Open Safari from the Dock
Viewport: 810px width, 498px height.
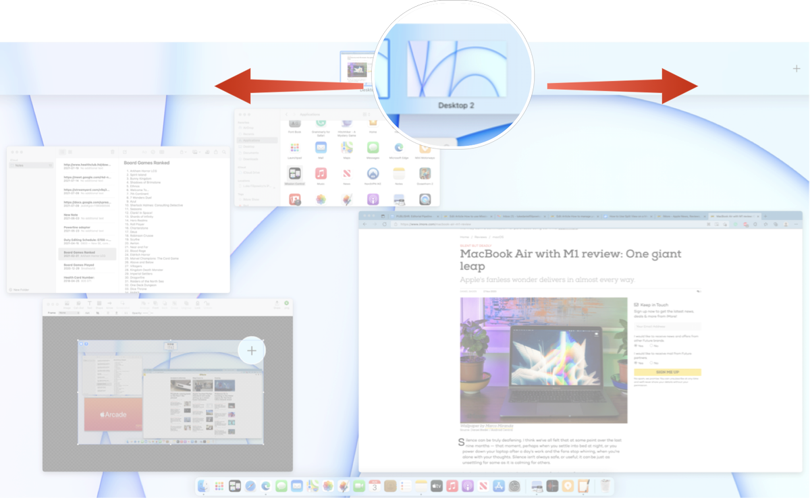point(250,486)
